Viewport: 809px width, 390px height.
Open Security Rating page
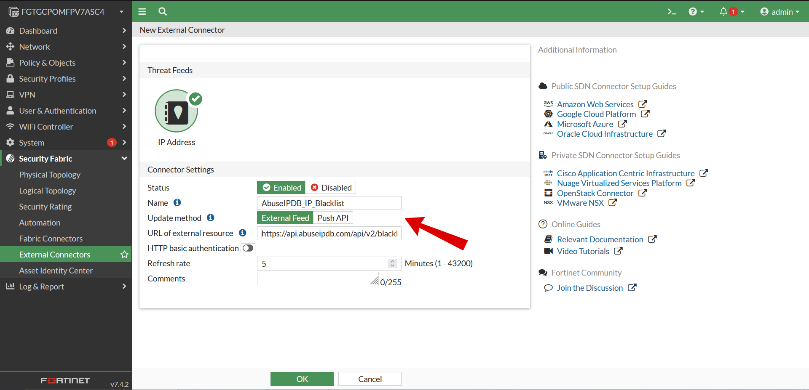(46, 207)
